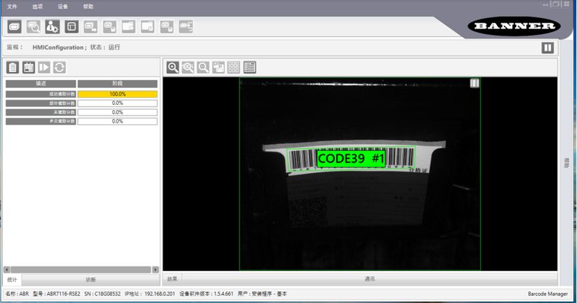
Task: Click the Barcode Manager text in status bar
Action: coord(548,294)
